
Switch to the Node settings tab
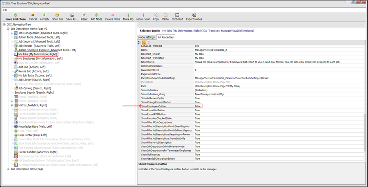click(x=147, y=37)
